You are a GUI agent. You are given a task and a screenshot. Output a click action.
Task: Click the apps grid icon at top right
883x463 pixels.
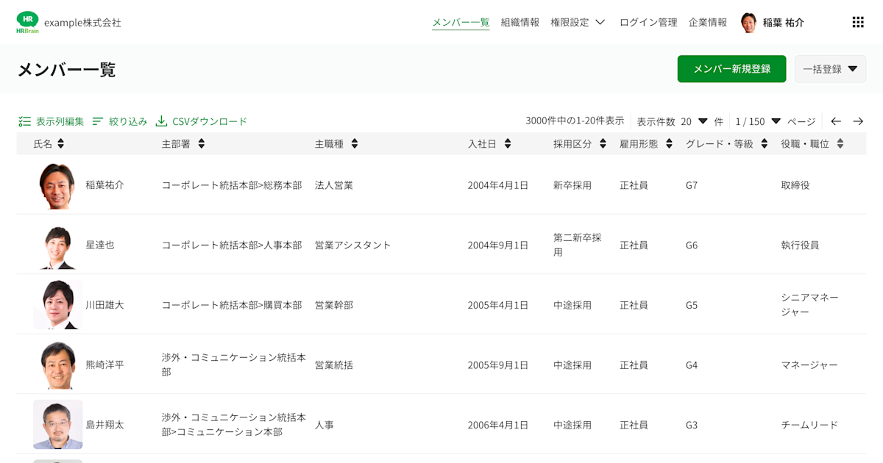pos(858,22)
